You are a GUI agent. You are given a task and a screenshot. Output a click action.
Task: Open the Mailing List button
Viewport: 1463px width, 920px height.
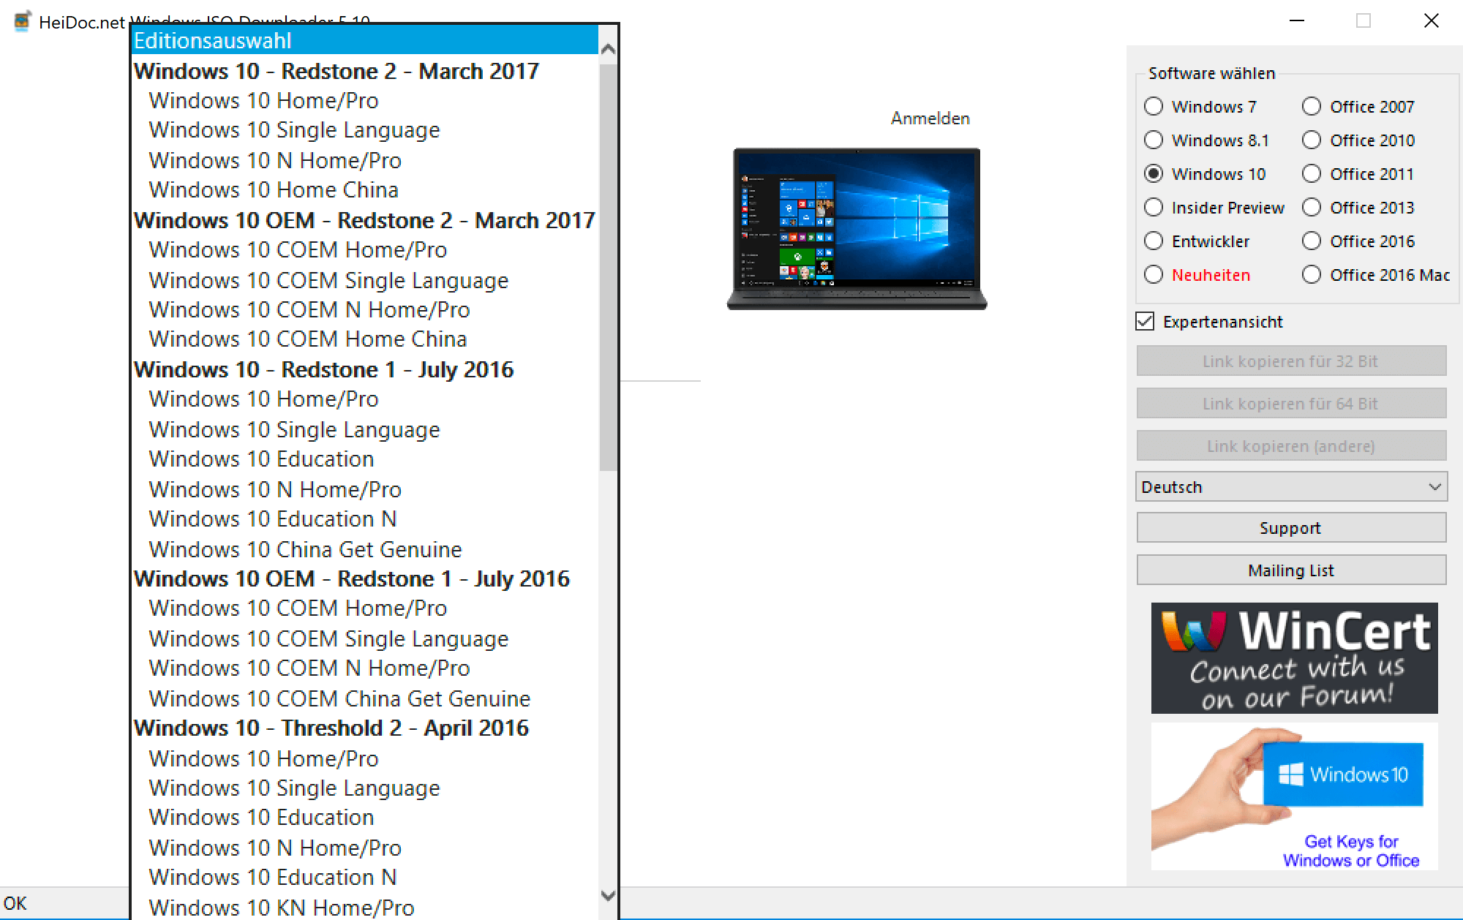1291,570
